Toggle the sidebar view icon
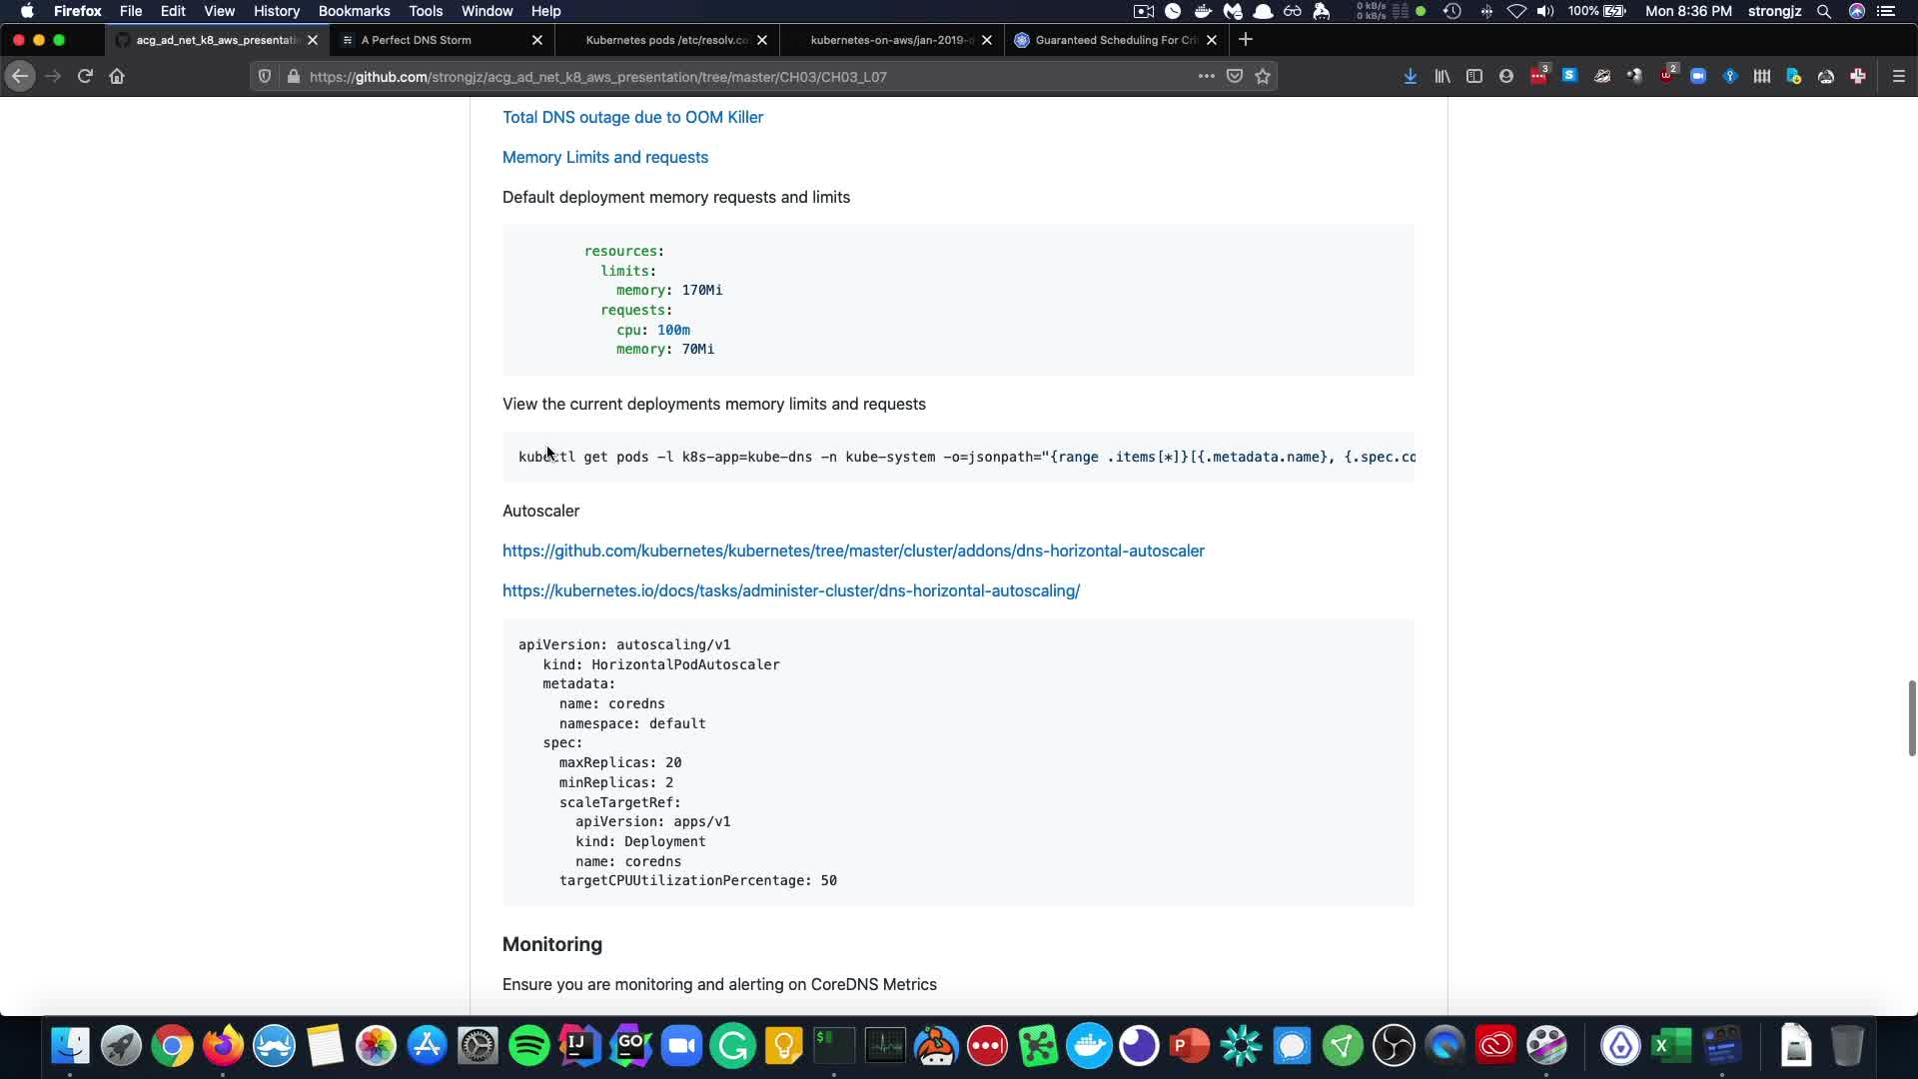 1473,76
